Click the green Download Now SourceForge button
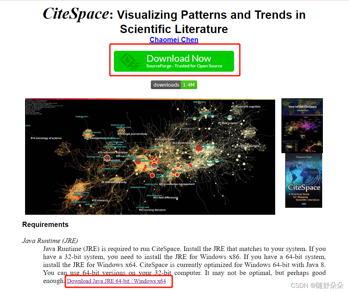Viewport: 349px width, 292px height. pos(174,61)
